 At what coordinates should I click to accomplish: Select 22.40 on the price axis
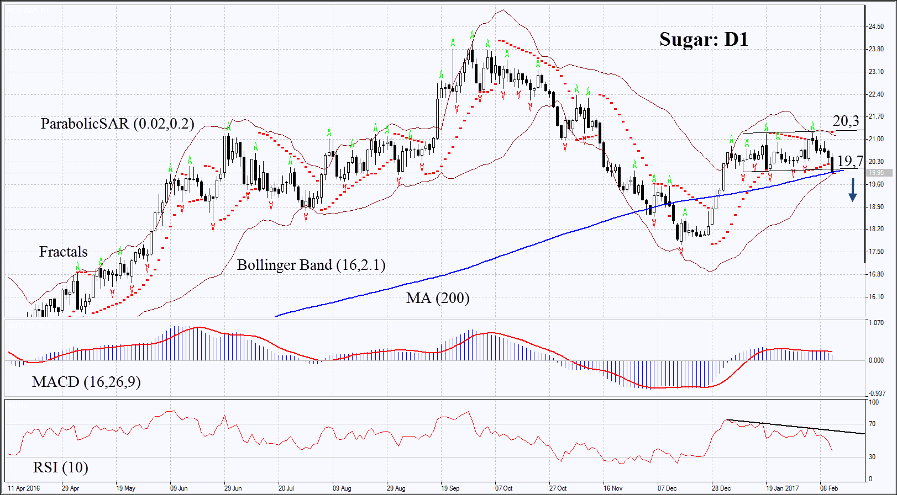[x=876, y=94]
